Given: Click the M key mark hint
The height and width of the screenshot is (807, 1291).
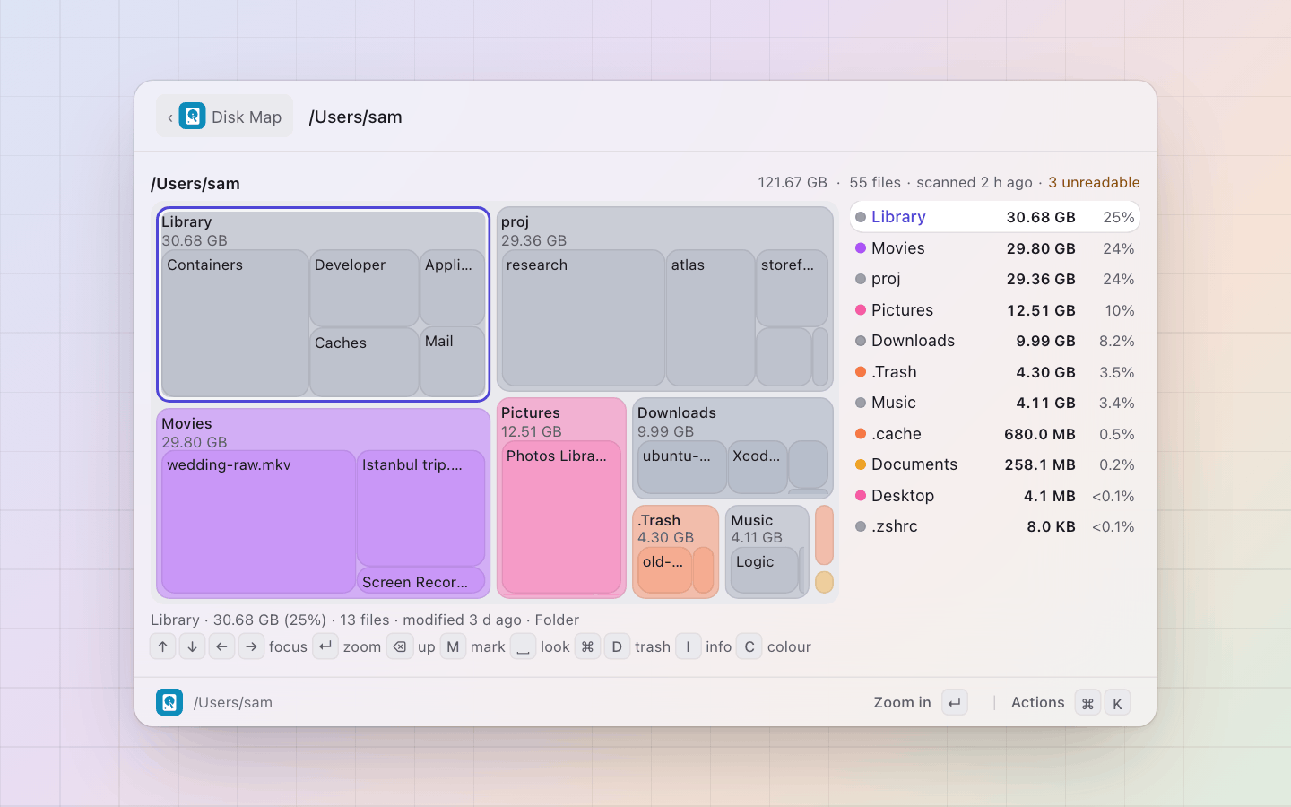Looking at the screenshot, I should point(453,646).
